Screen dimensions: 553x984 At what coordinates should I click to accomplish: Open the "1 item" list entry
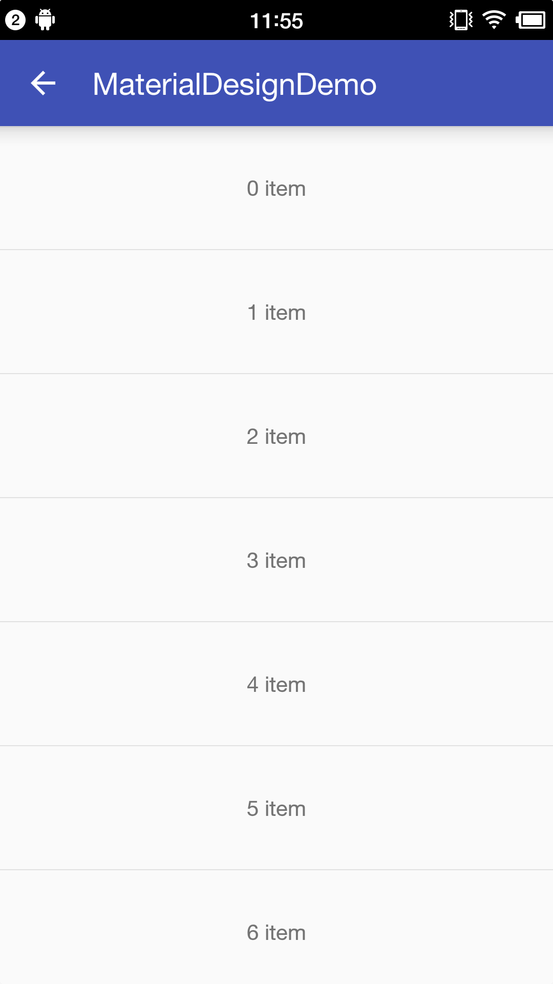click(276, 313)
